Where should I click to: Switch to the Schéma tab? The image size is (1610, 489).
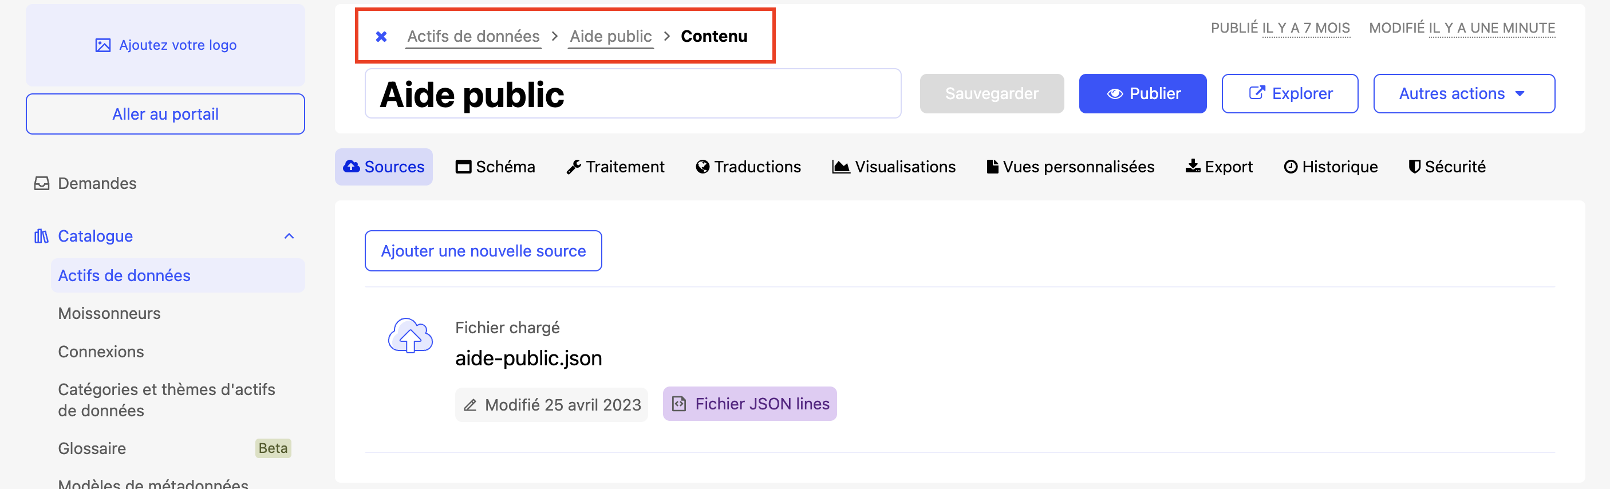[x=496, y=167]
